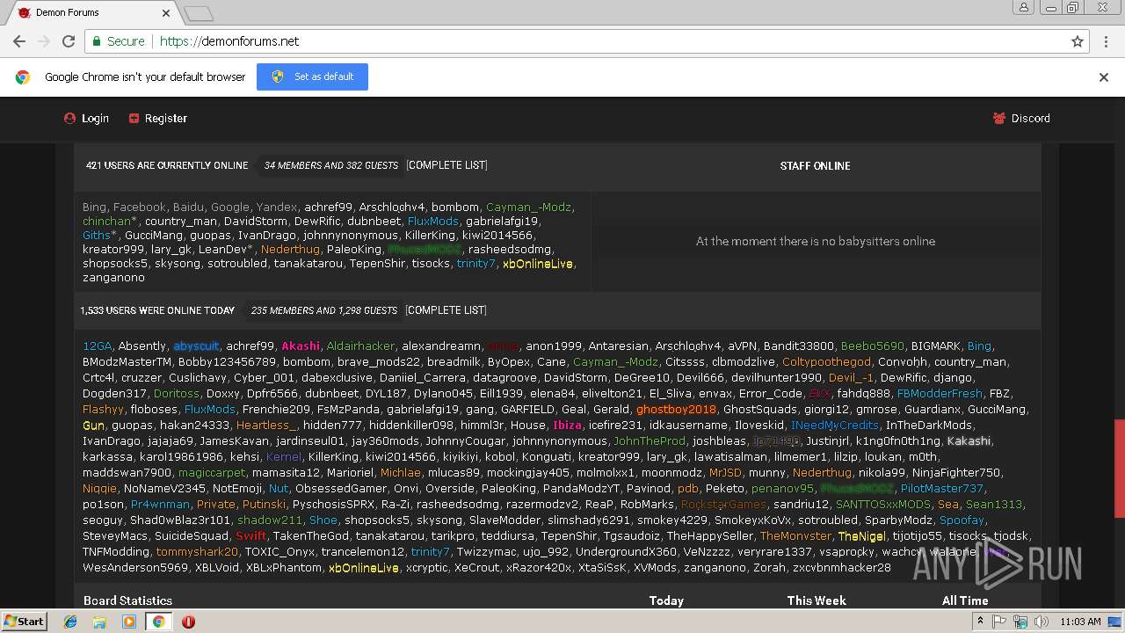The width and height of the screenshot is (1125, 633).
Task: Open Windows Explorer folder in taskbar
Action: tap(99, 622)
